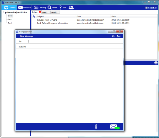Select Inbox folder in account tree
This screenshot has height=138, width=159.
coord(10,16)
